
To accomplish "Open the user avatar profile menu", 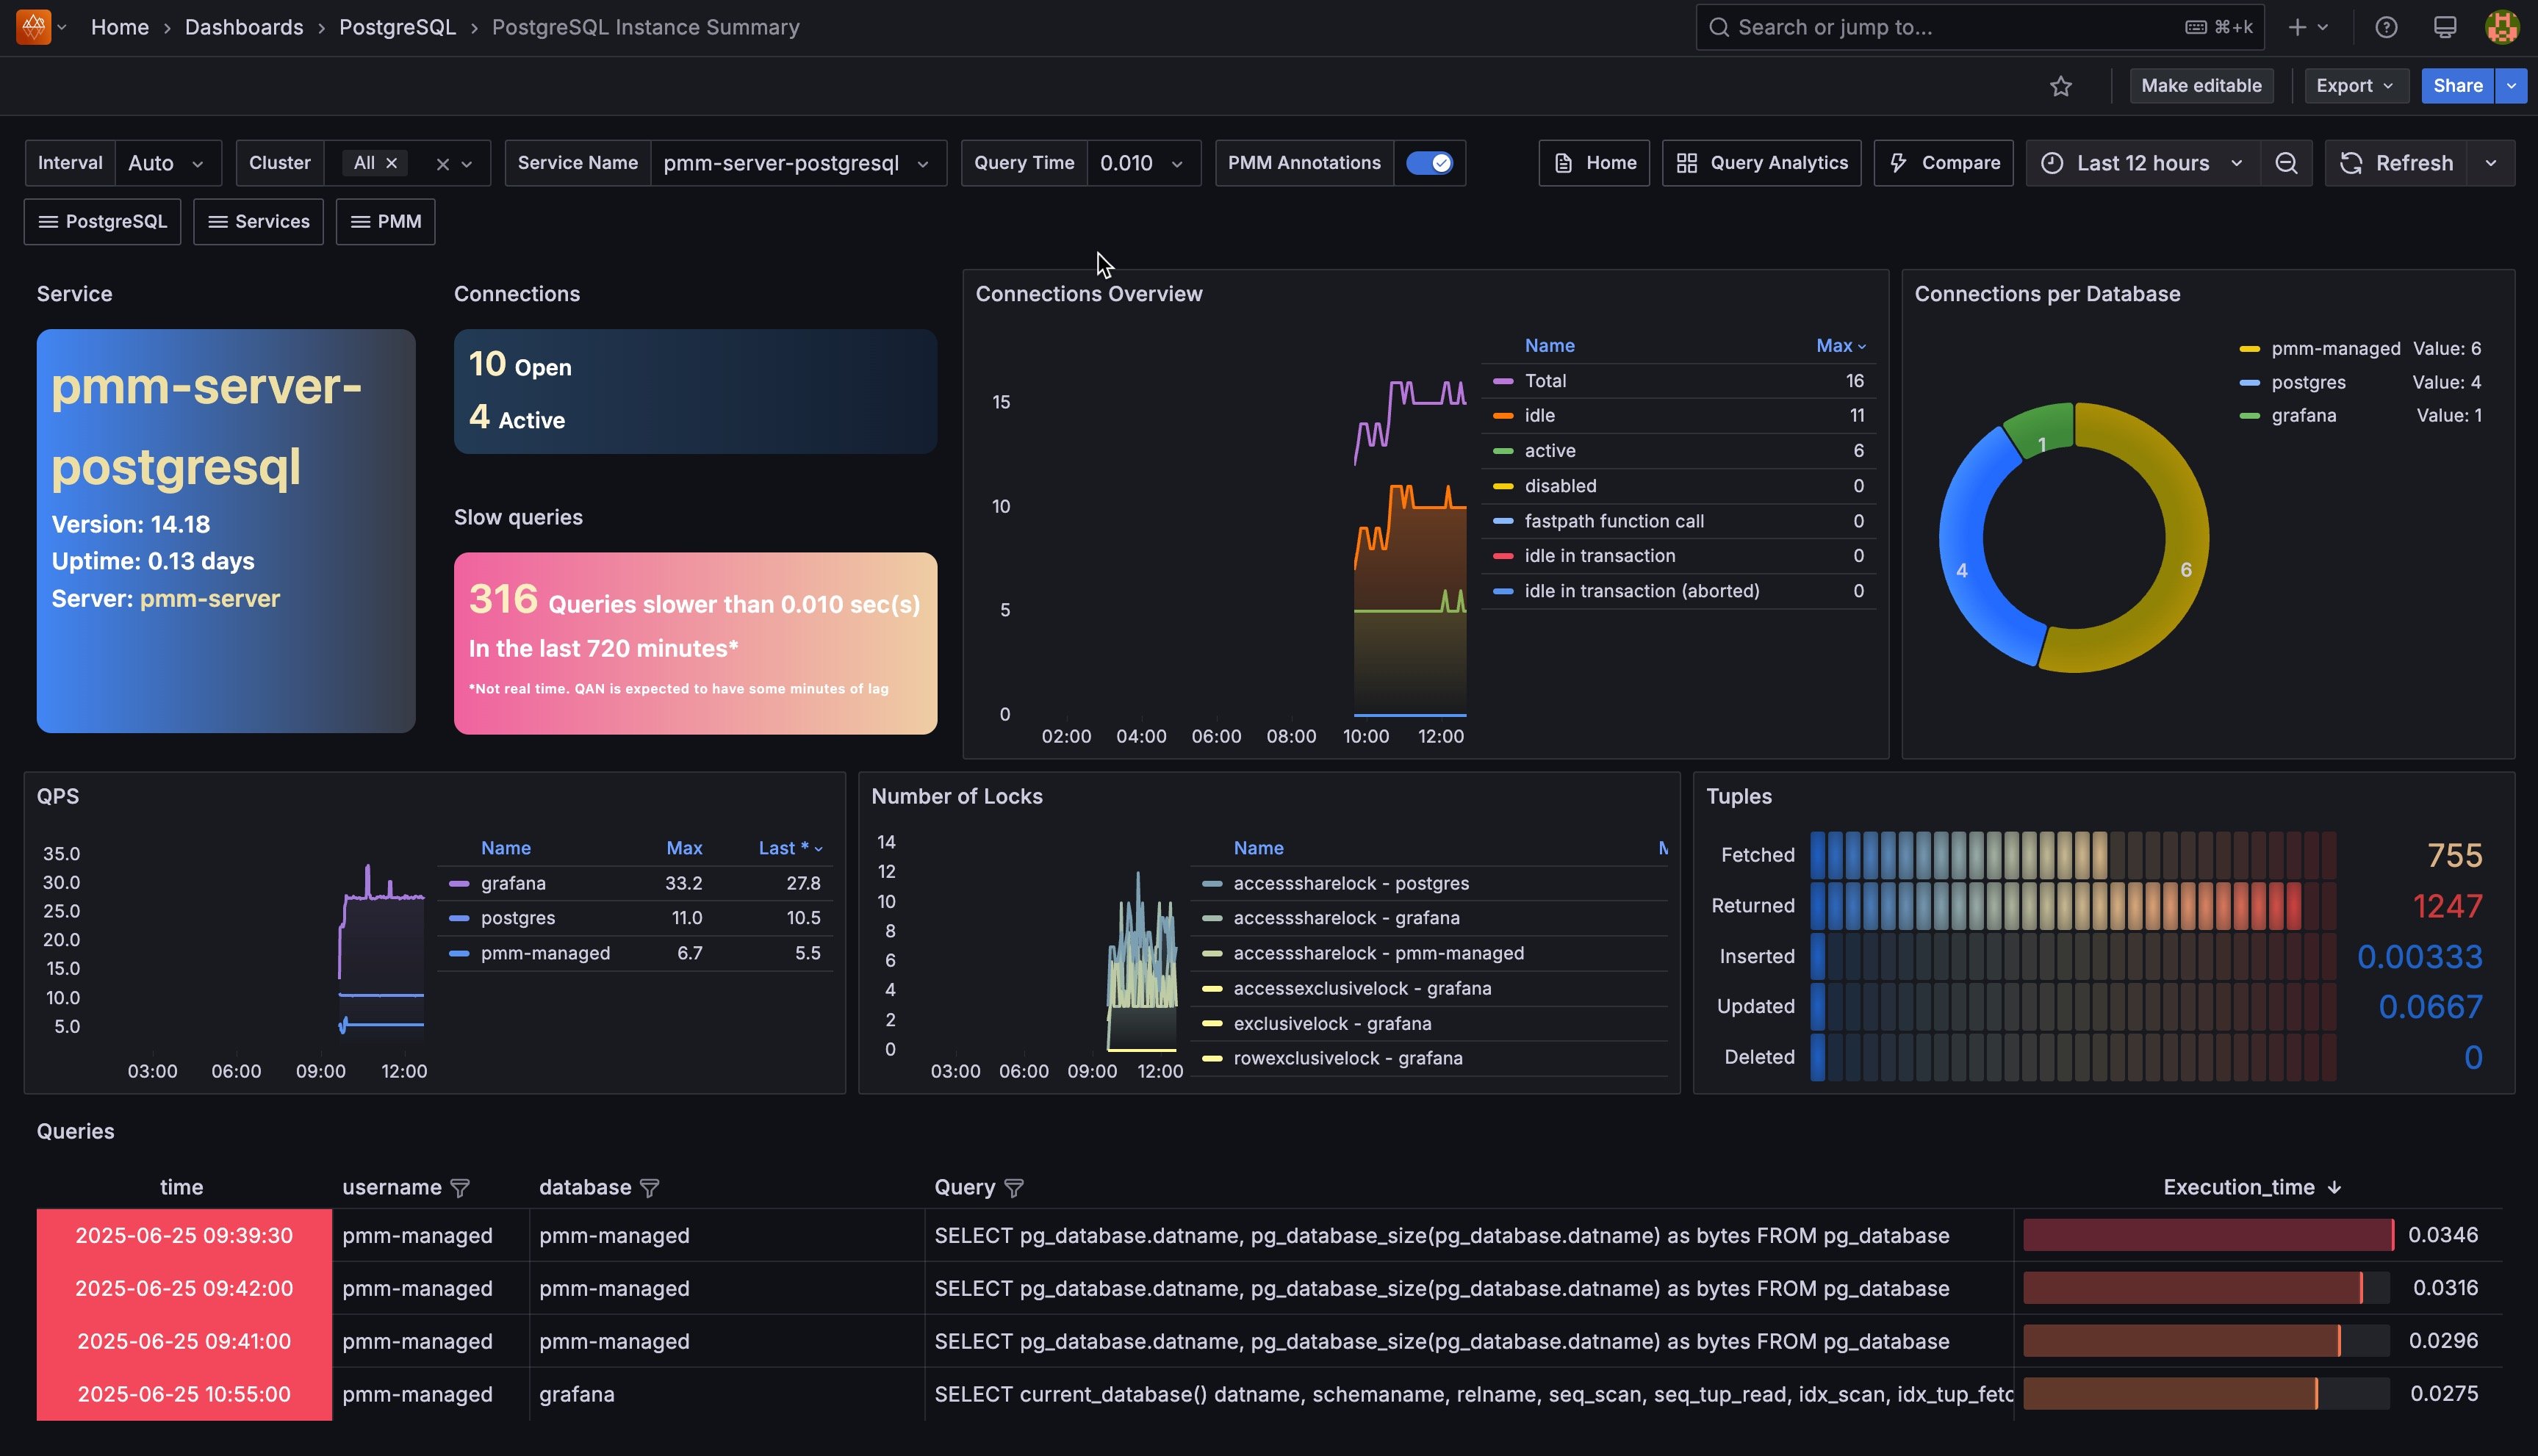I will [x=2501, y=27].
